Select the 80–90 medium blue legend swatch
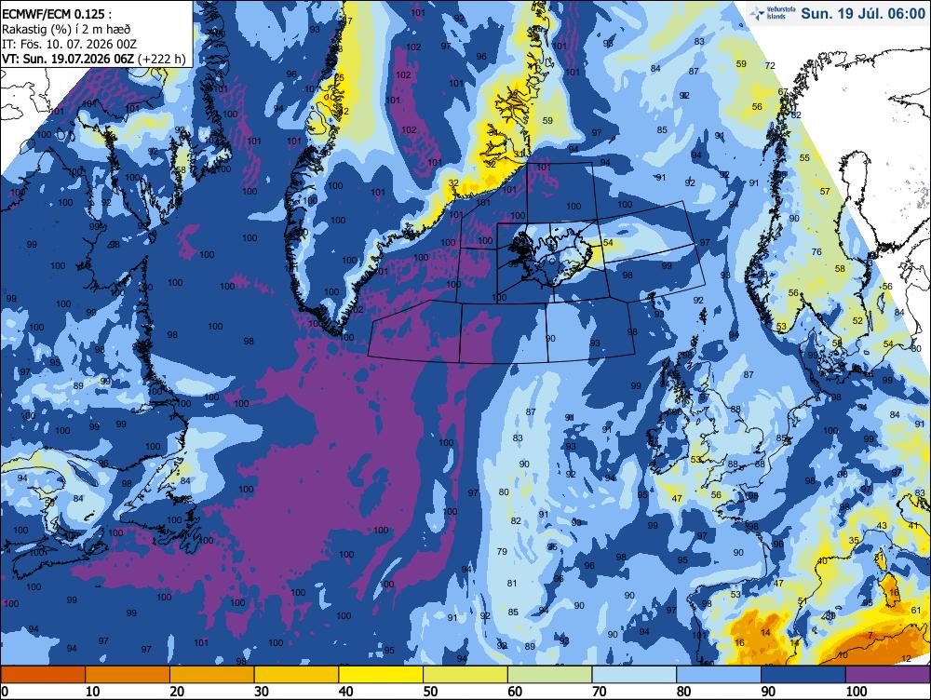The image size is (931, 700). click(x=719, y=675)
